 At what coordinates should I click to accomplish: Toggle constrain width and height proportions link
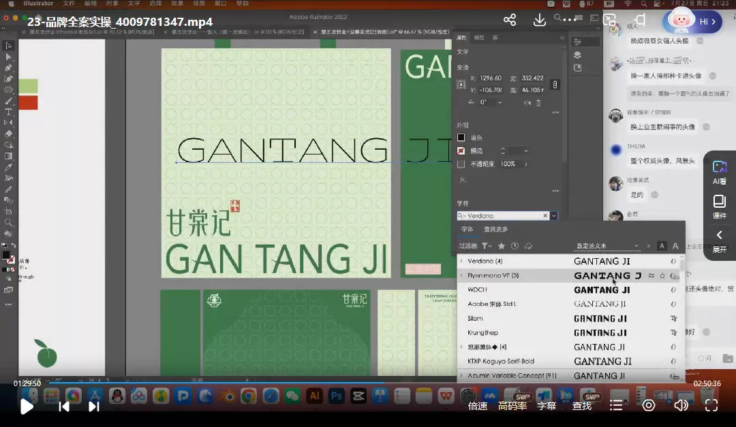555,84
